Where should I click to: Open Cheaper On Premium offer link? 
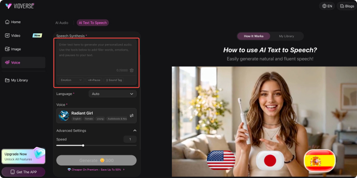pyautogui.click(x=96, y=170)
